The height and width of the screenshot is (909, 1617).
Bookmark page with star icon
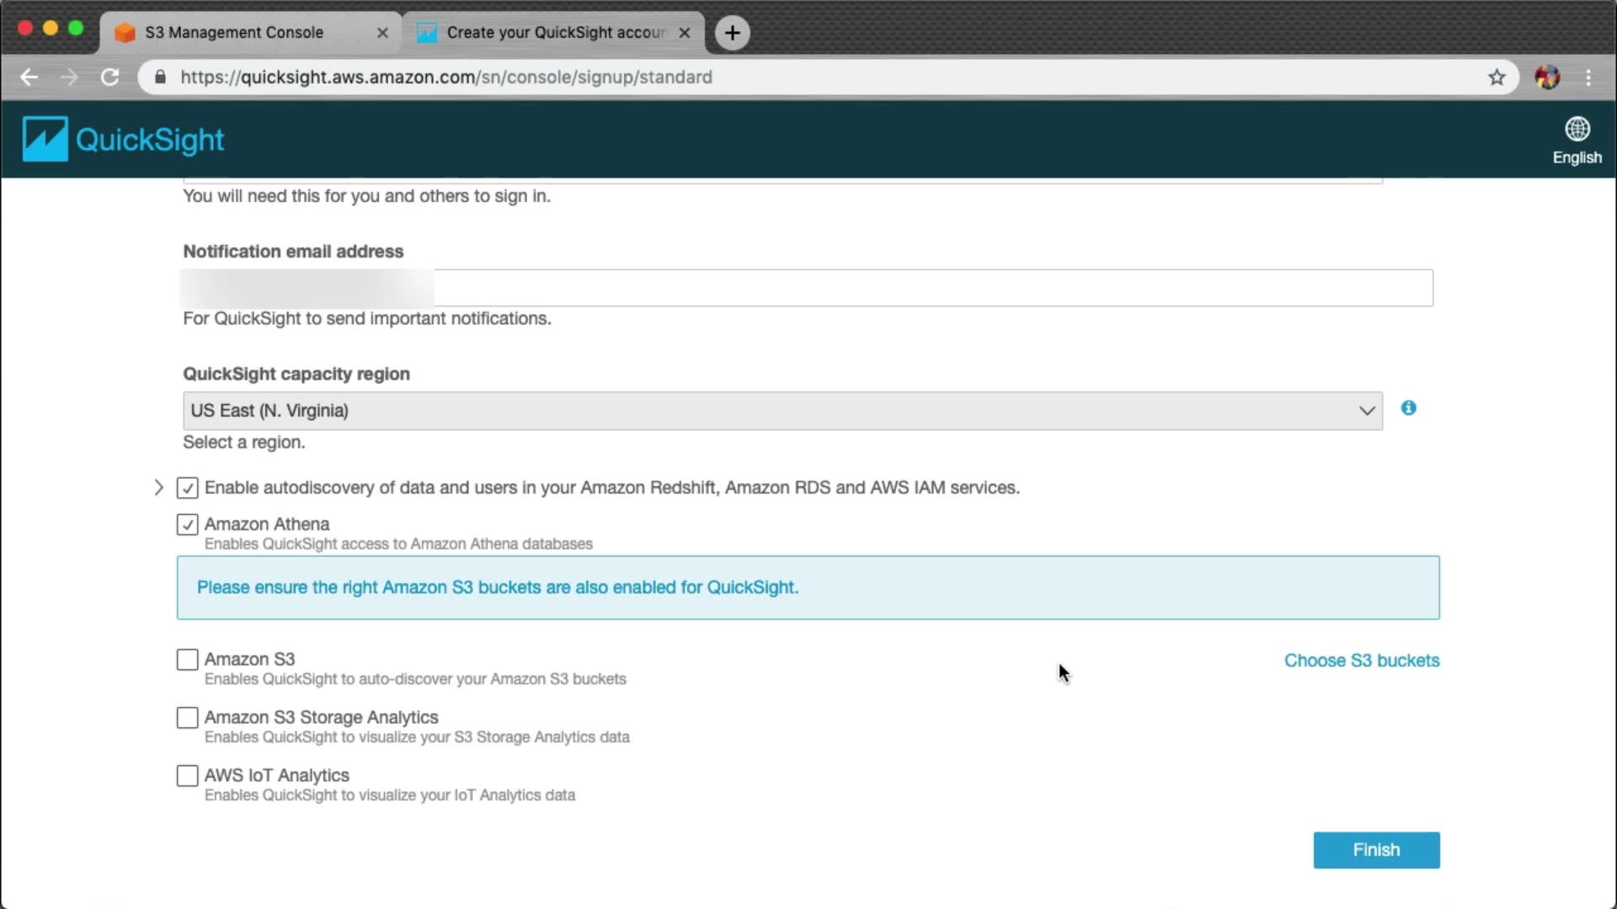(x=1496, y=77)
